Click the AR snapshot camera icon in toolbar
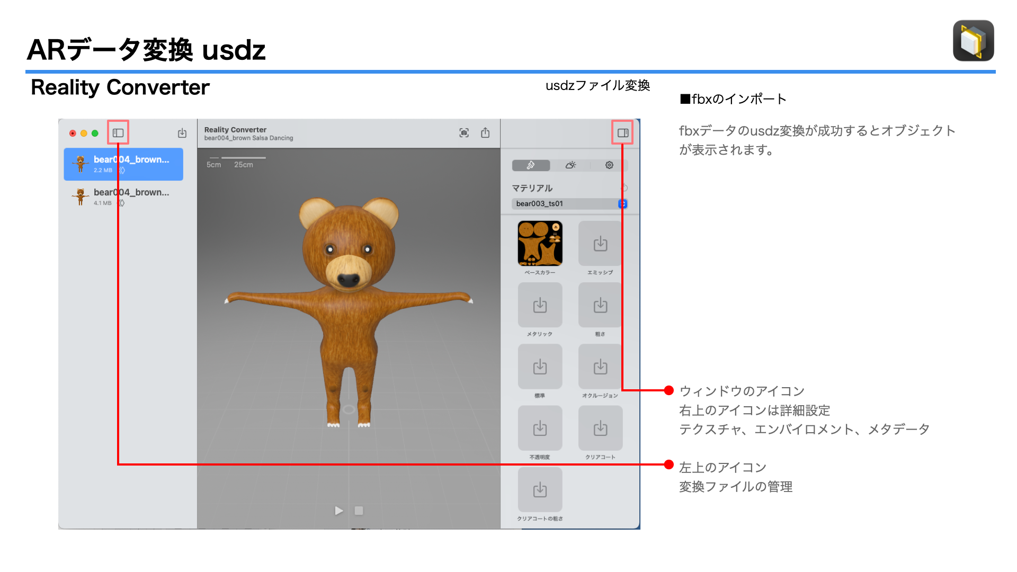Screen dimensions: 1017x572 pos(464,133)
